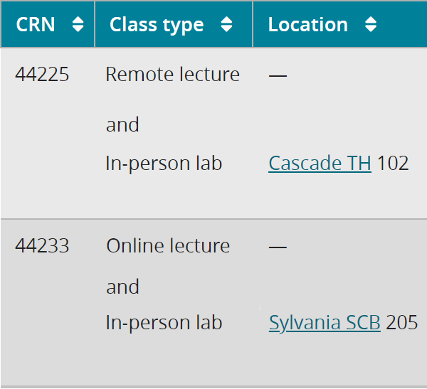Click the Class type sort arrows icon
427x389 pixels.
[x=226, y=25]
